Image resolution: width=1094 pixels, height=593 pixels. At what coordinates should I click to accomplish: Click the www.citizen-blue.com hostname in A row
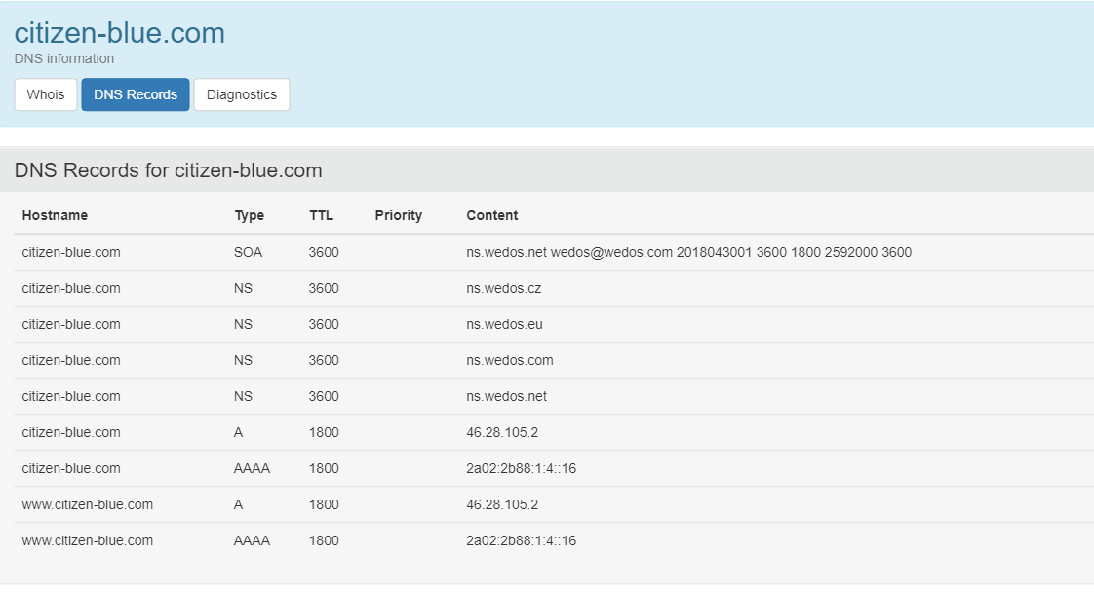[x=87, y=505]
